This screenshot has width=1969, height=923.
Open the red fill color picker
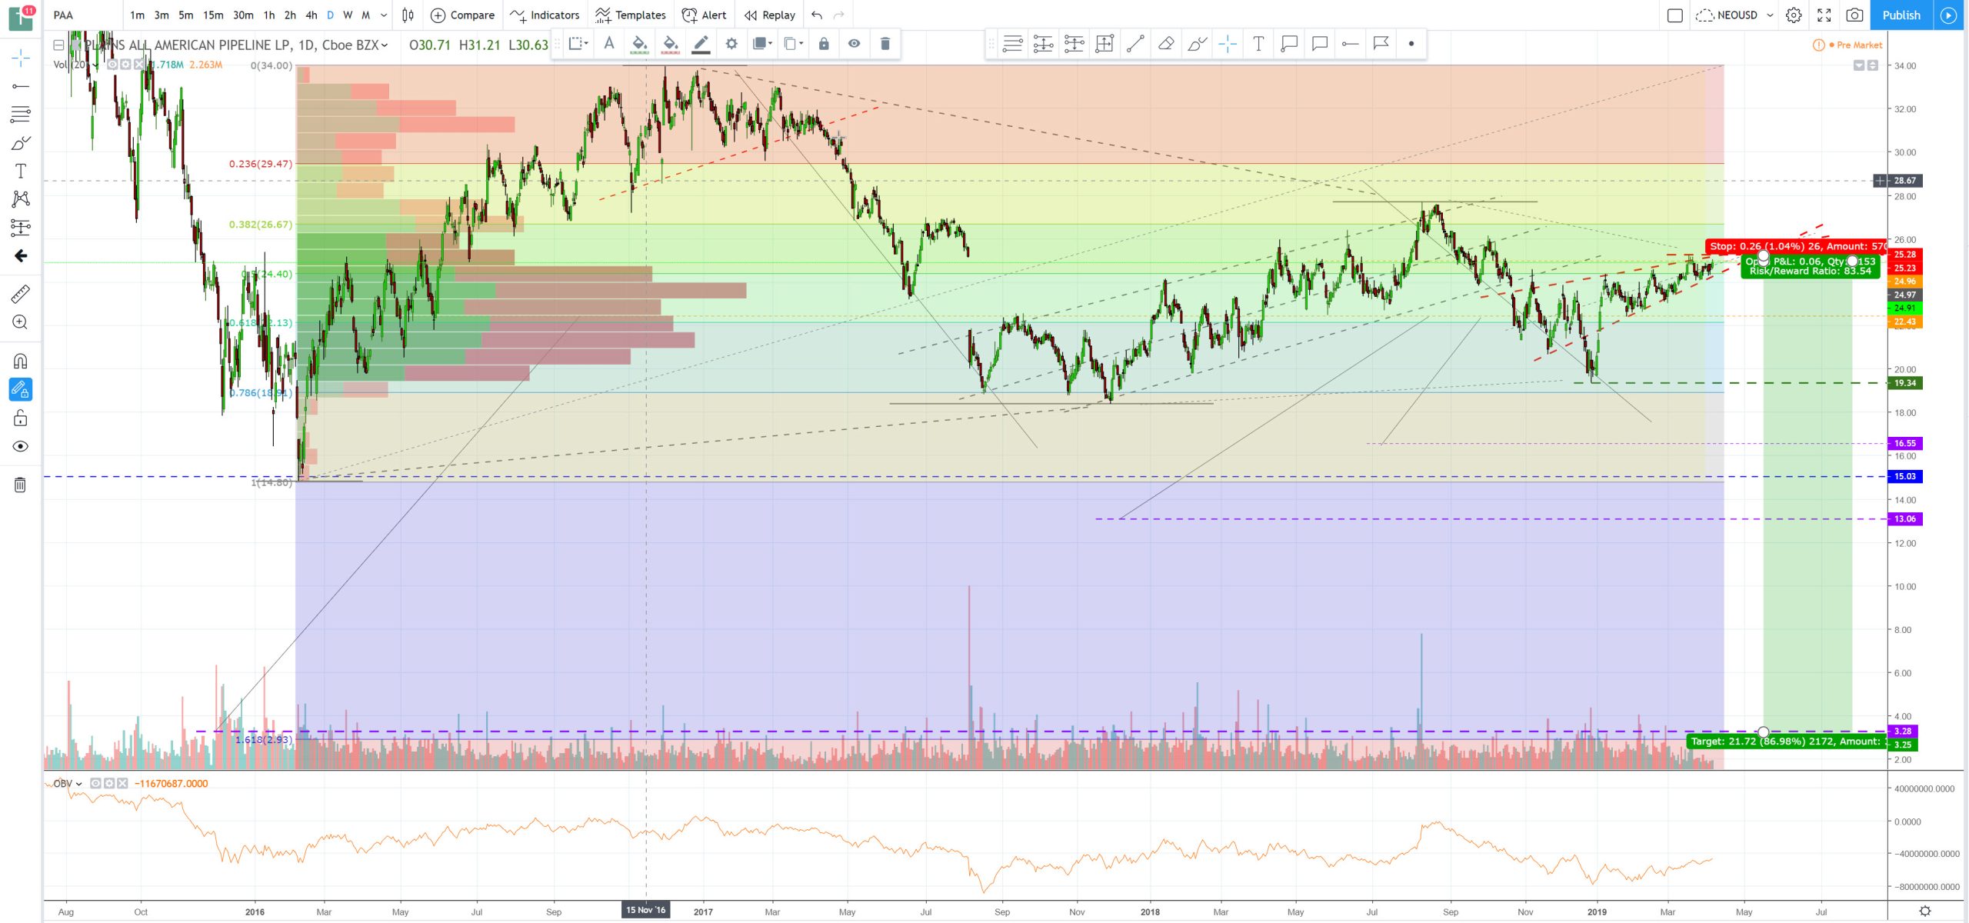point(670,44)
